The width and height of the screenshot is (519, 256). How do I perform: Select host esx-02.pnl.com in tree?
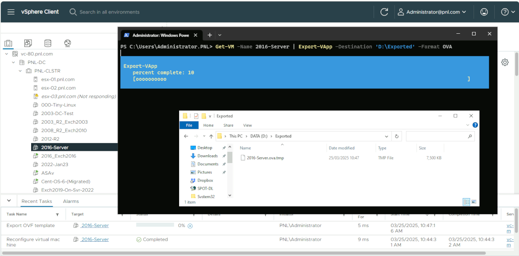pyautogui.click(x=58, y=88)
